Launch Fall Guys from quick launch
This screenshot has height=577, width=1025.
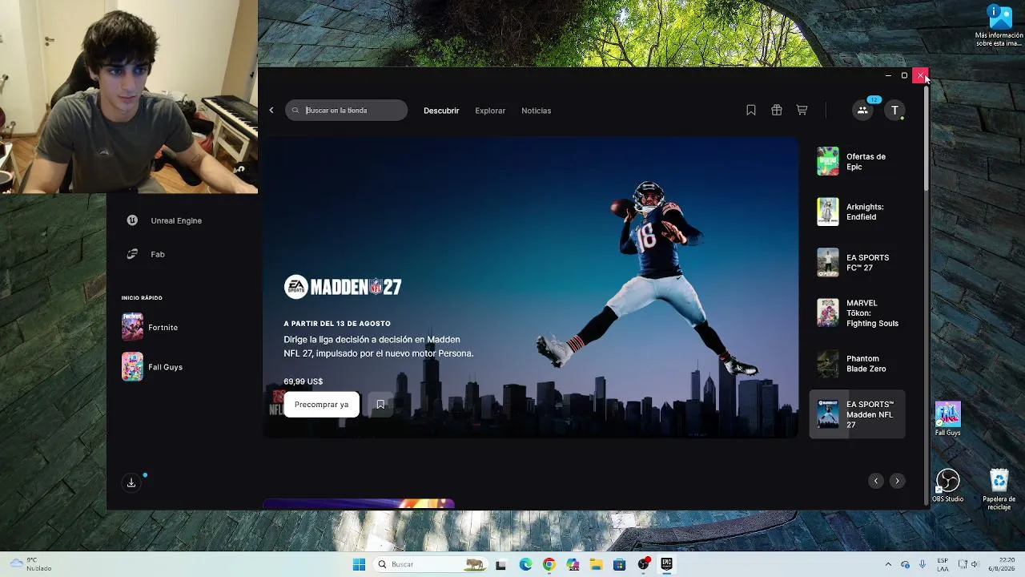point(152,367)
